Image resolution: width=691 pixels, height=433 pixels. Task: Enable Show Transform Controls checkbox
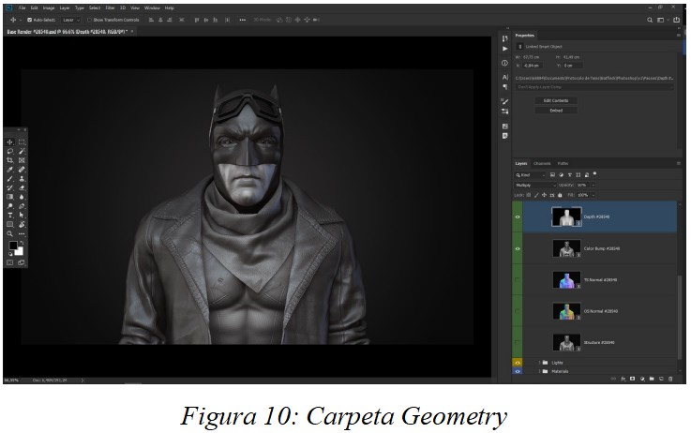(89, 19)
